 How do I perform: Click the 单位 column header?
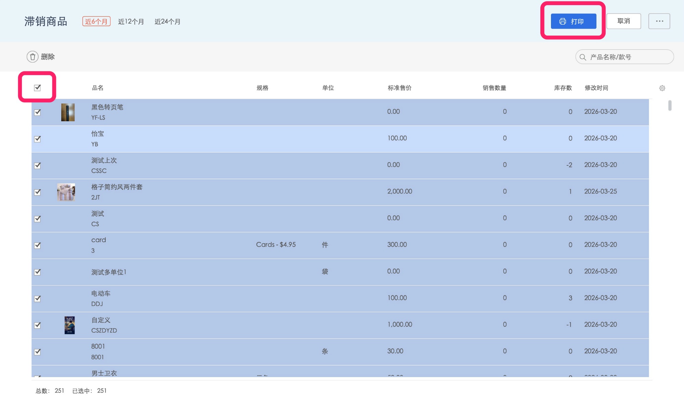coord(328,88)
